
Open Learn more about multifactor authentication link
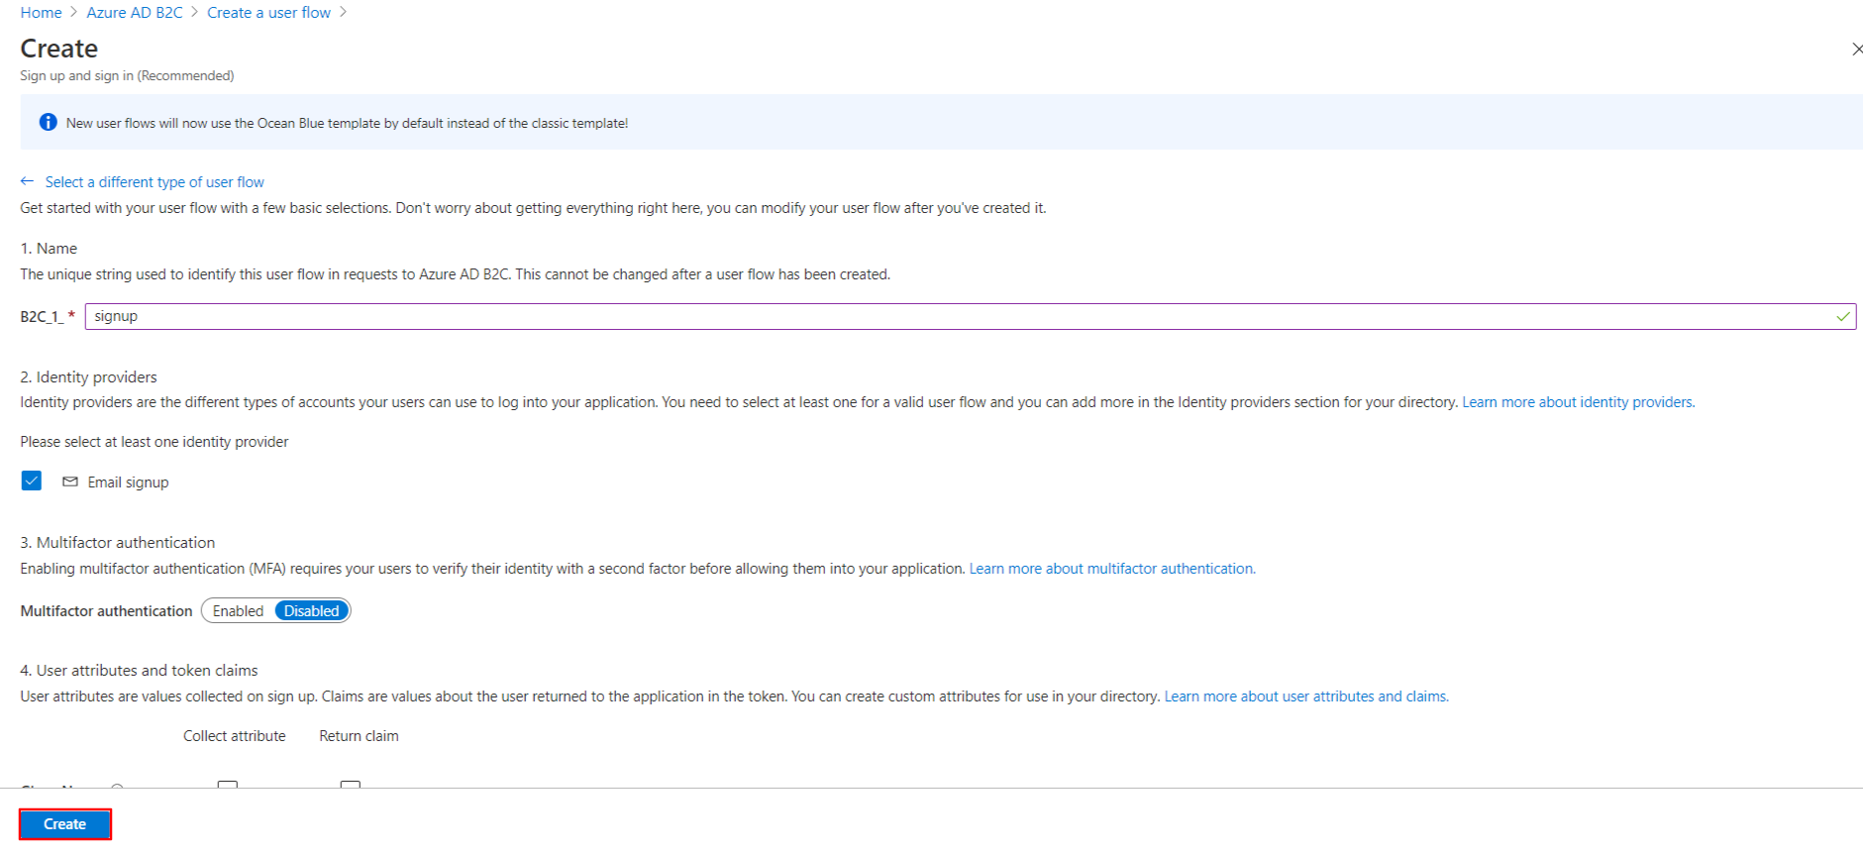pyautogui.click(x=1112, y=569)
